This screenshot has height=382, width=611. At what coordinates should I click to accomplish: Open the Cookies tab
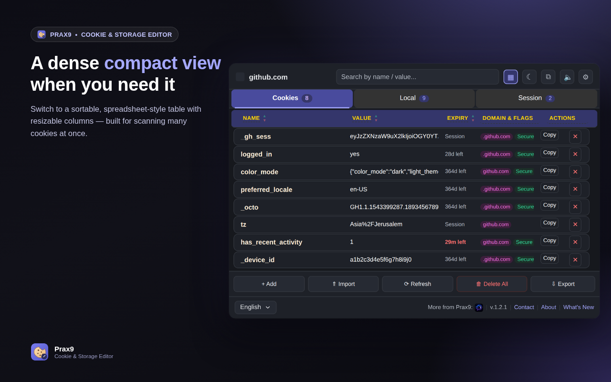coord(292,98)
